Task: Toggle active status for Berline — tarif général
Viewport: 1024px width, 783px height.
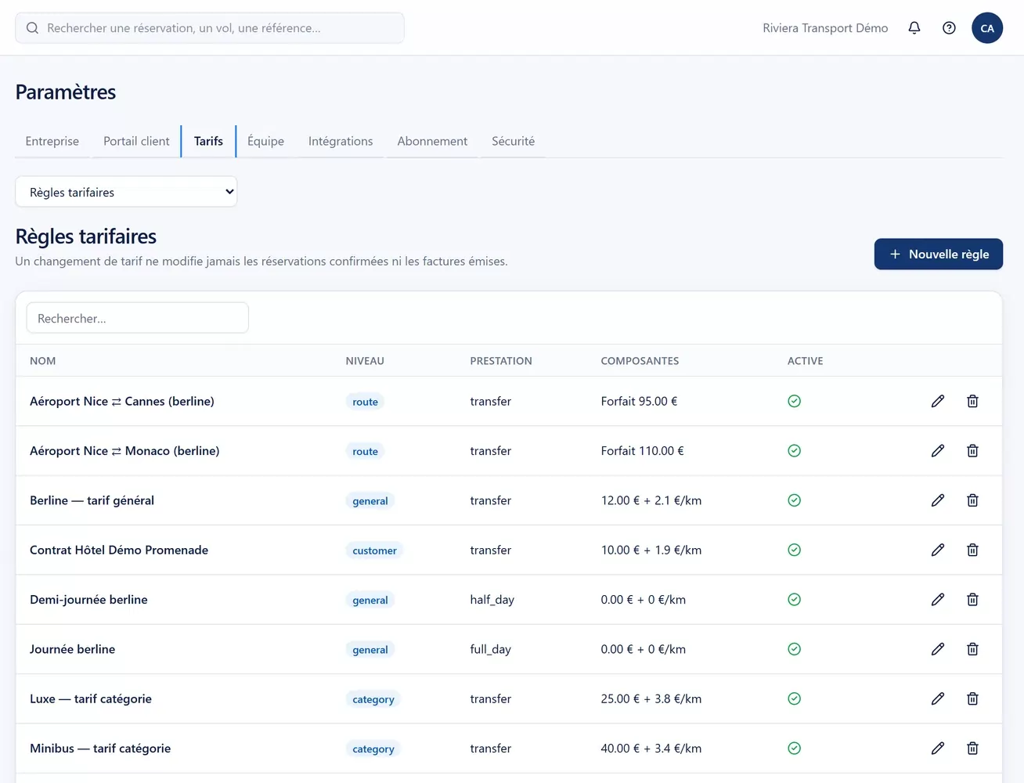Action: (x=794, y=500)
